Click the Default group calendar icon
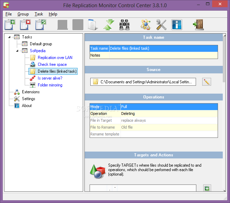 tap(25, 44)
